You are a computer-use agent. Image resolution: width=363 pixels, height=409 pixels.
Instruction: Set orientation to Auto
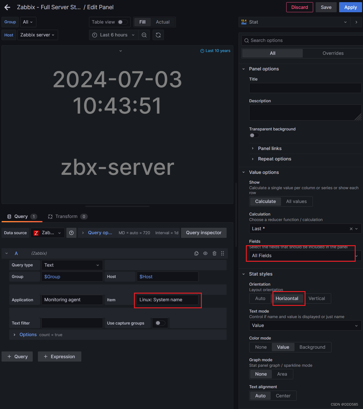click(x=260, y=298)
